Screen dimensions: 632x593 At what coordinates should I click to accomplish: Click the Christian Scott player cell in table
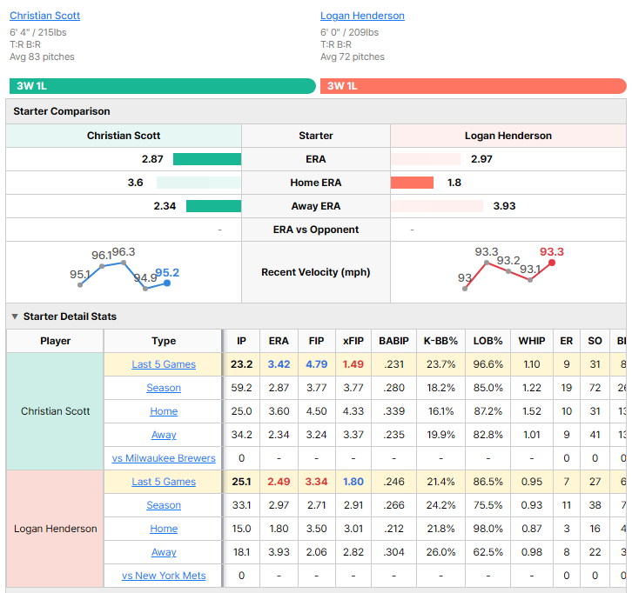[x=55, y=411]
